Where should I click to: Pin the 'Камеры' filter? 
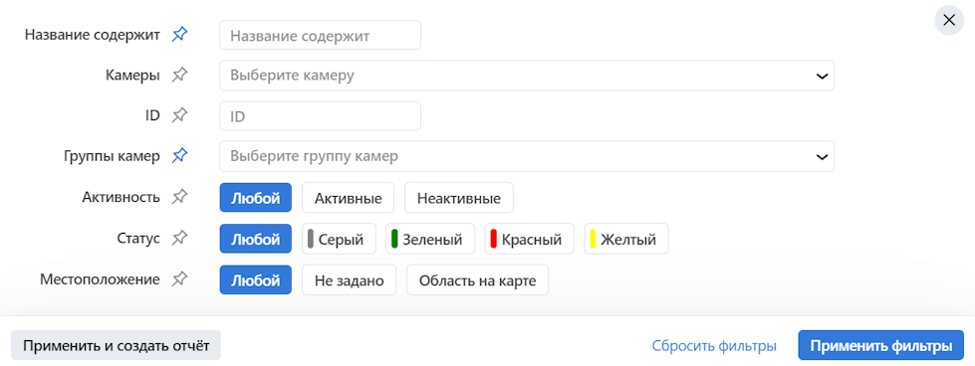tap(179, 76)
